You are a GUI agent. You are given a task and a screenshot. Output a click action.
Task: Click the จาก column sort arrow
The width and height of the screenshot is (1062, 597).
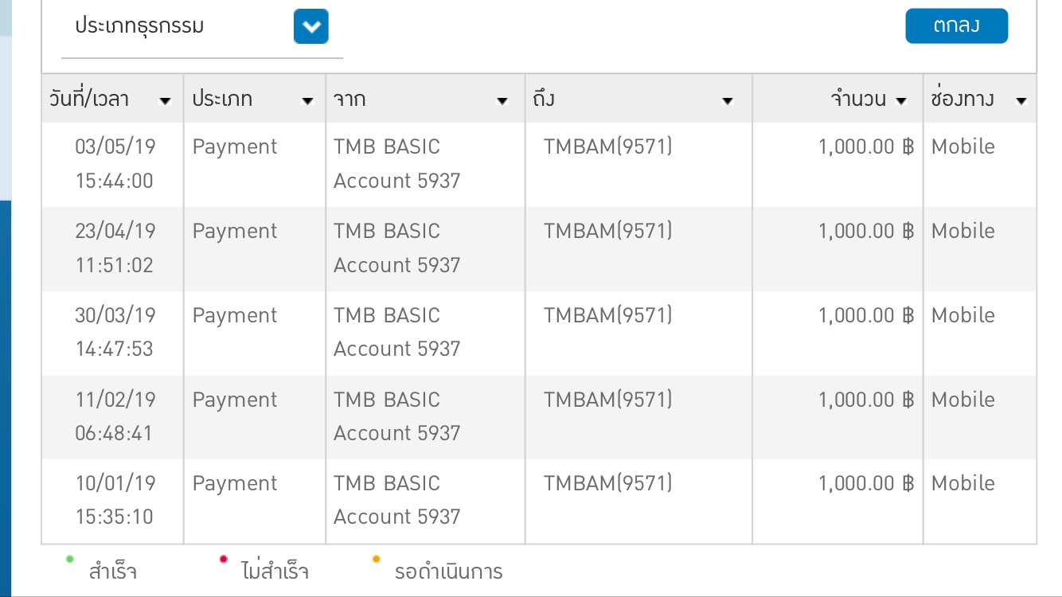pyautogui.click(x=502, y=101)
